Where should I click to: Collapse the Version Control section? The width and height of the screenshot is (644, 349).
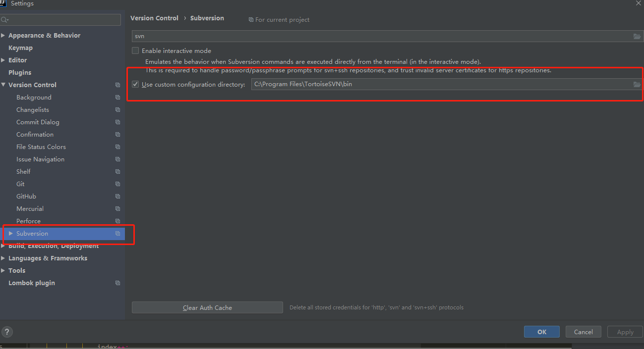point(3,85)
